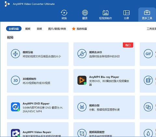
Task: Click the 工具搜索 tool search field
Action: [x=151, y=29]
